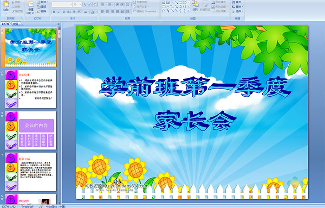Screen dimensions: 325x208
Task: Click the Reset slide button
Action: point(42,6)
